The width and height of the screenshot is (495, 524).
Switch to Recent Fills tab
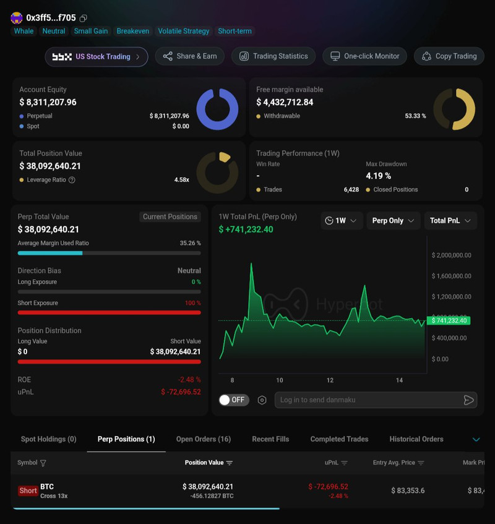coord(270,439)
